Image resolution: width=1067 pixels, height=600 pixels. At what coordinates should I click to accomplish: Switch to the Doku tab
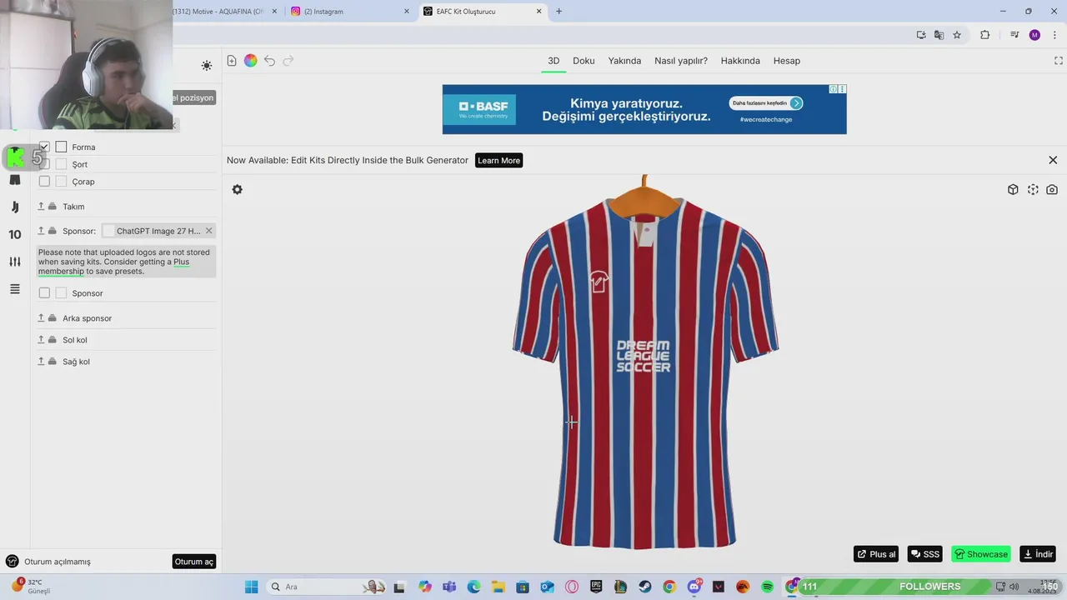[x=584, y=61]
